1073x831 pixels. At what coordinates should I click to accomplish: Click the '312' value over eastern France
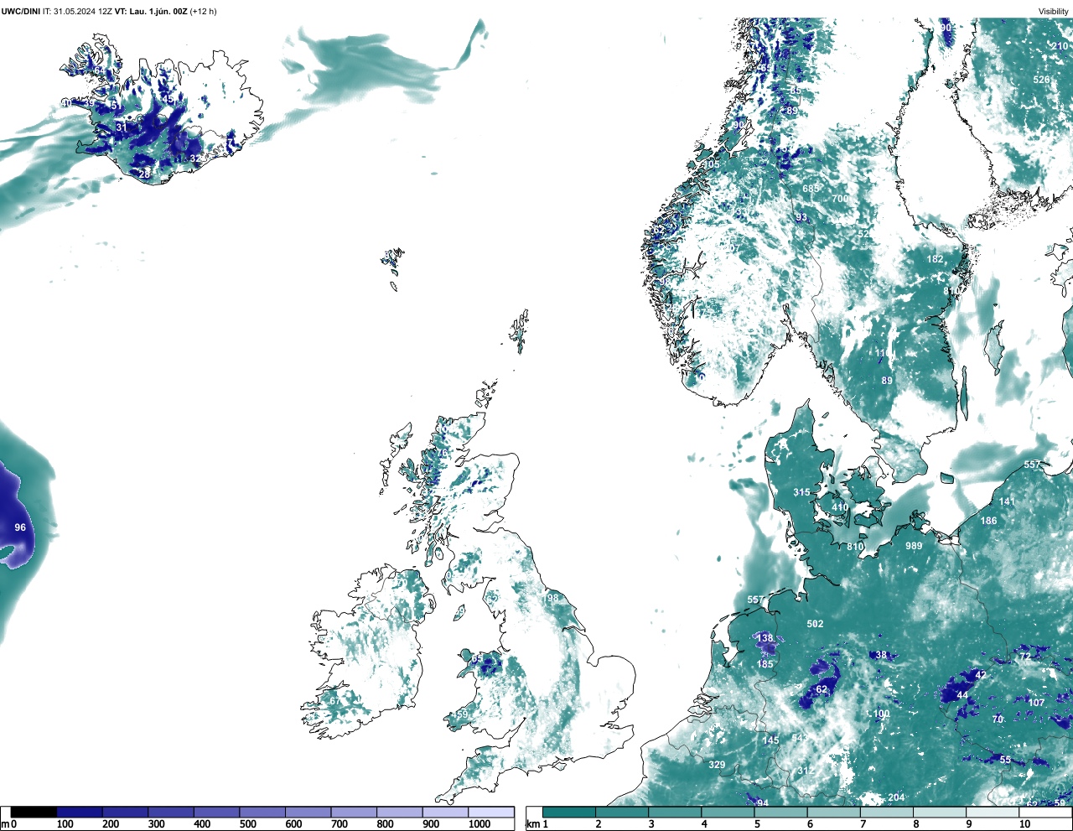806,771
